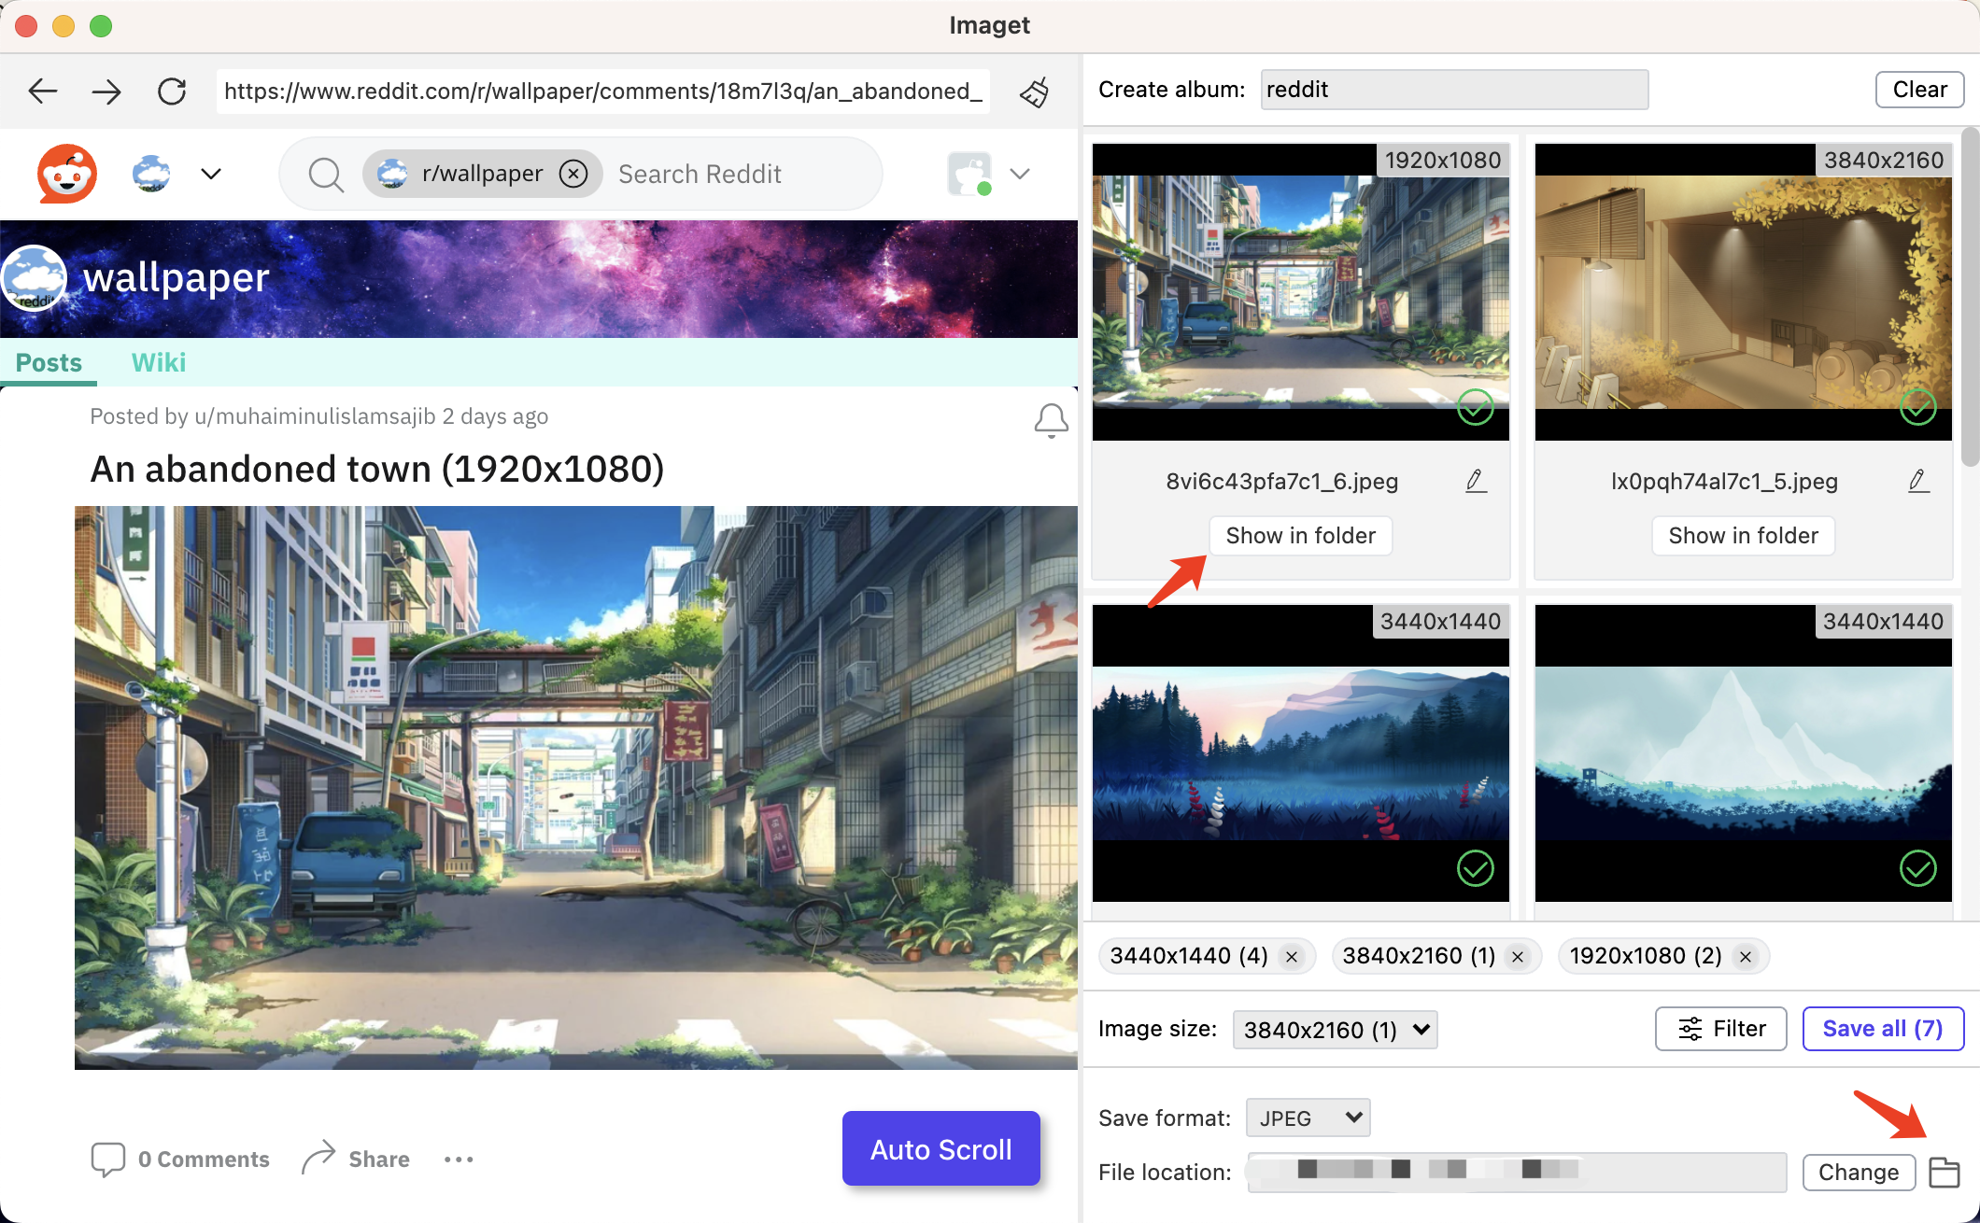Click Save all (7) button
The height and width of the screenshot is (1223, 1980).
(x=1879, y=1028)
